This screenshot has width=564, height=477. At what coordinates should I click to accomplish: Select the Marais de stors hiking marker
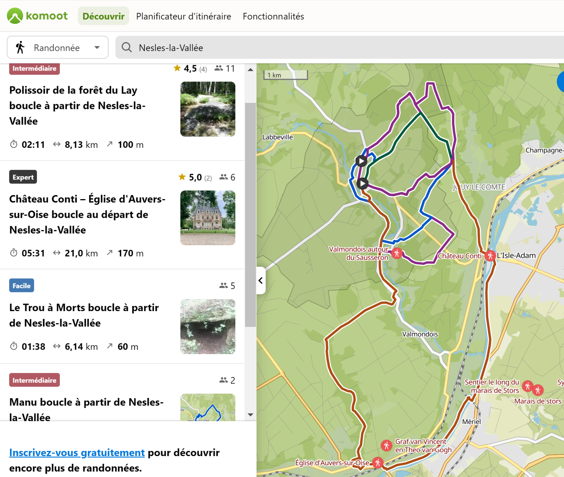tap(538, 390)
